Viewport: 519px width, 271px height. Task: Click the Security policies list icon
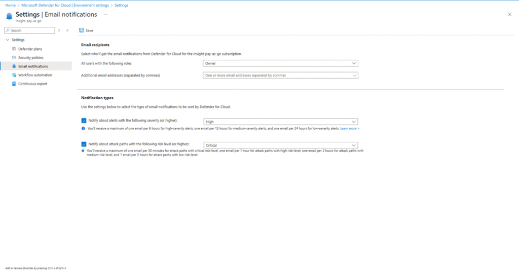[14, 58]
